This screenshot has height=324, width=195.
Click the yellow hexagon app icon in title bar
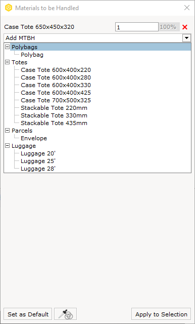click(9, 8)
